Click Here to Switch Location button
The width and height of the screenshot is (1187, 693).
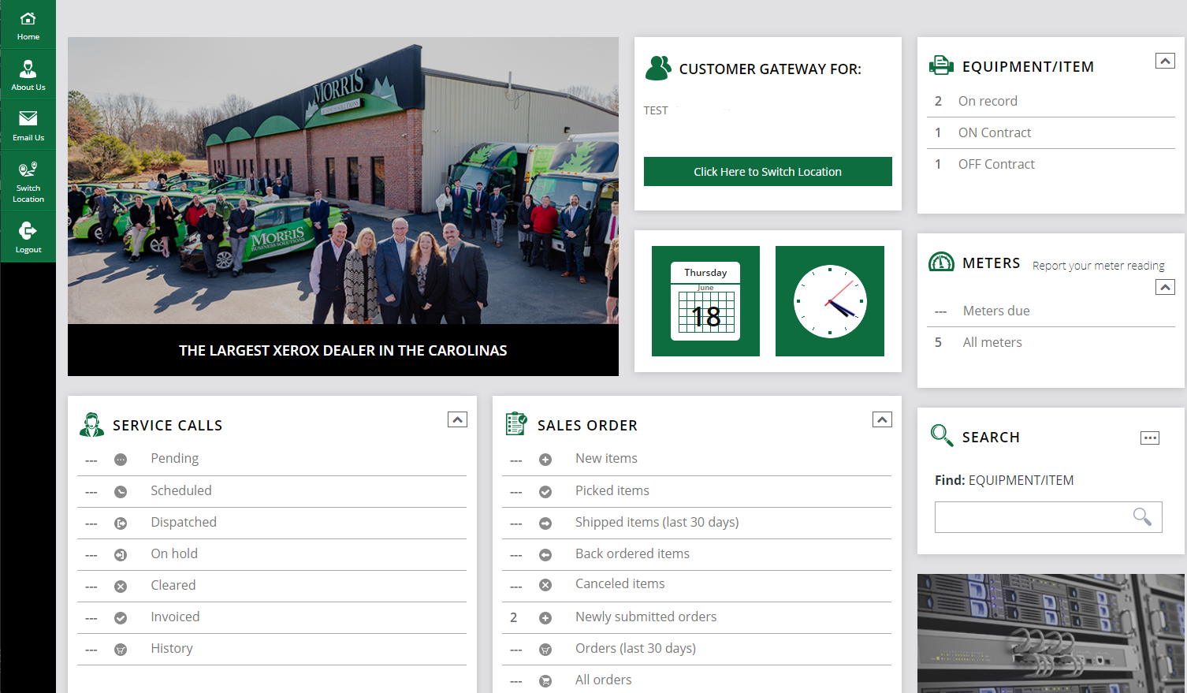click(x=768, y=171)
